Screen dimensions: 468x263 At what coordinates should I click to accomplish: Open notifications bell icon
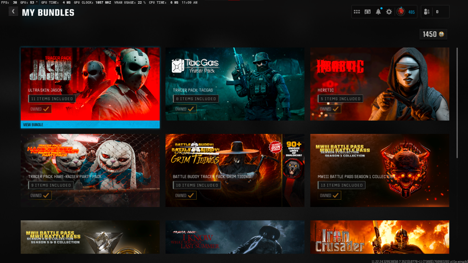(378, 12)
